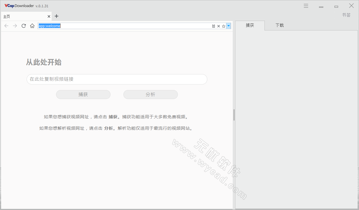Image resolution: width=359 pixels, height=210 pixels.
Task: Reload the current page
Action: (24, 26)
